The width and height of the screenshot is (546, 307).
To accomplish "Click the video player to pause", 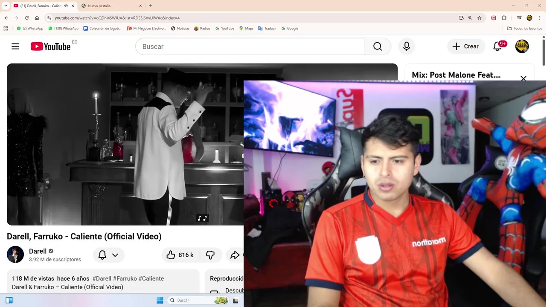I will [x=125, y=144].
